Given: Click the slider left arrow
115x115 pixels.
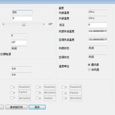Looking at the screenshot, I should pos(3,24).
